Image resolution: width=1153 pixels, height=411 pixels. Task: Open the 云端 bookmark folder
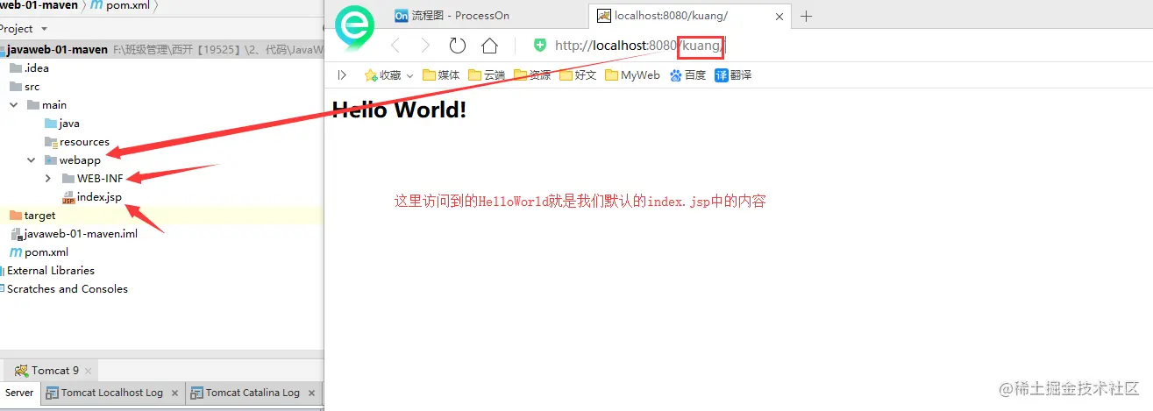pyautogui.click(x=487, y=75)
